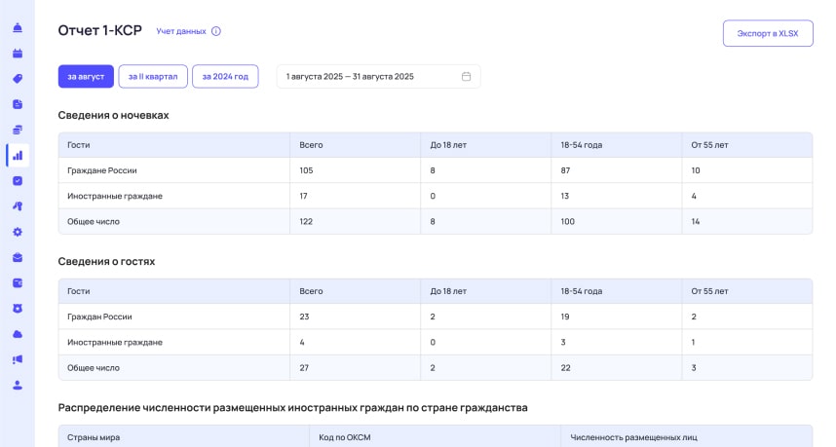Open the user profile sidebar icon

pyautogui.click(x=18, y=386)
